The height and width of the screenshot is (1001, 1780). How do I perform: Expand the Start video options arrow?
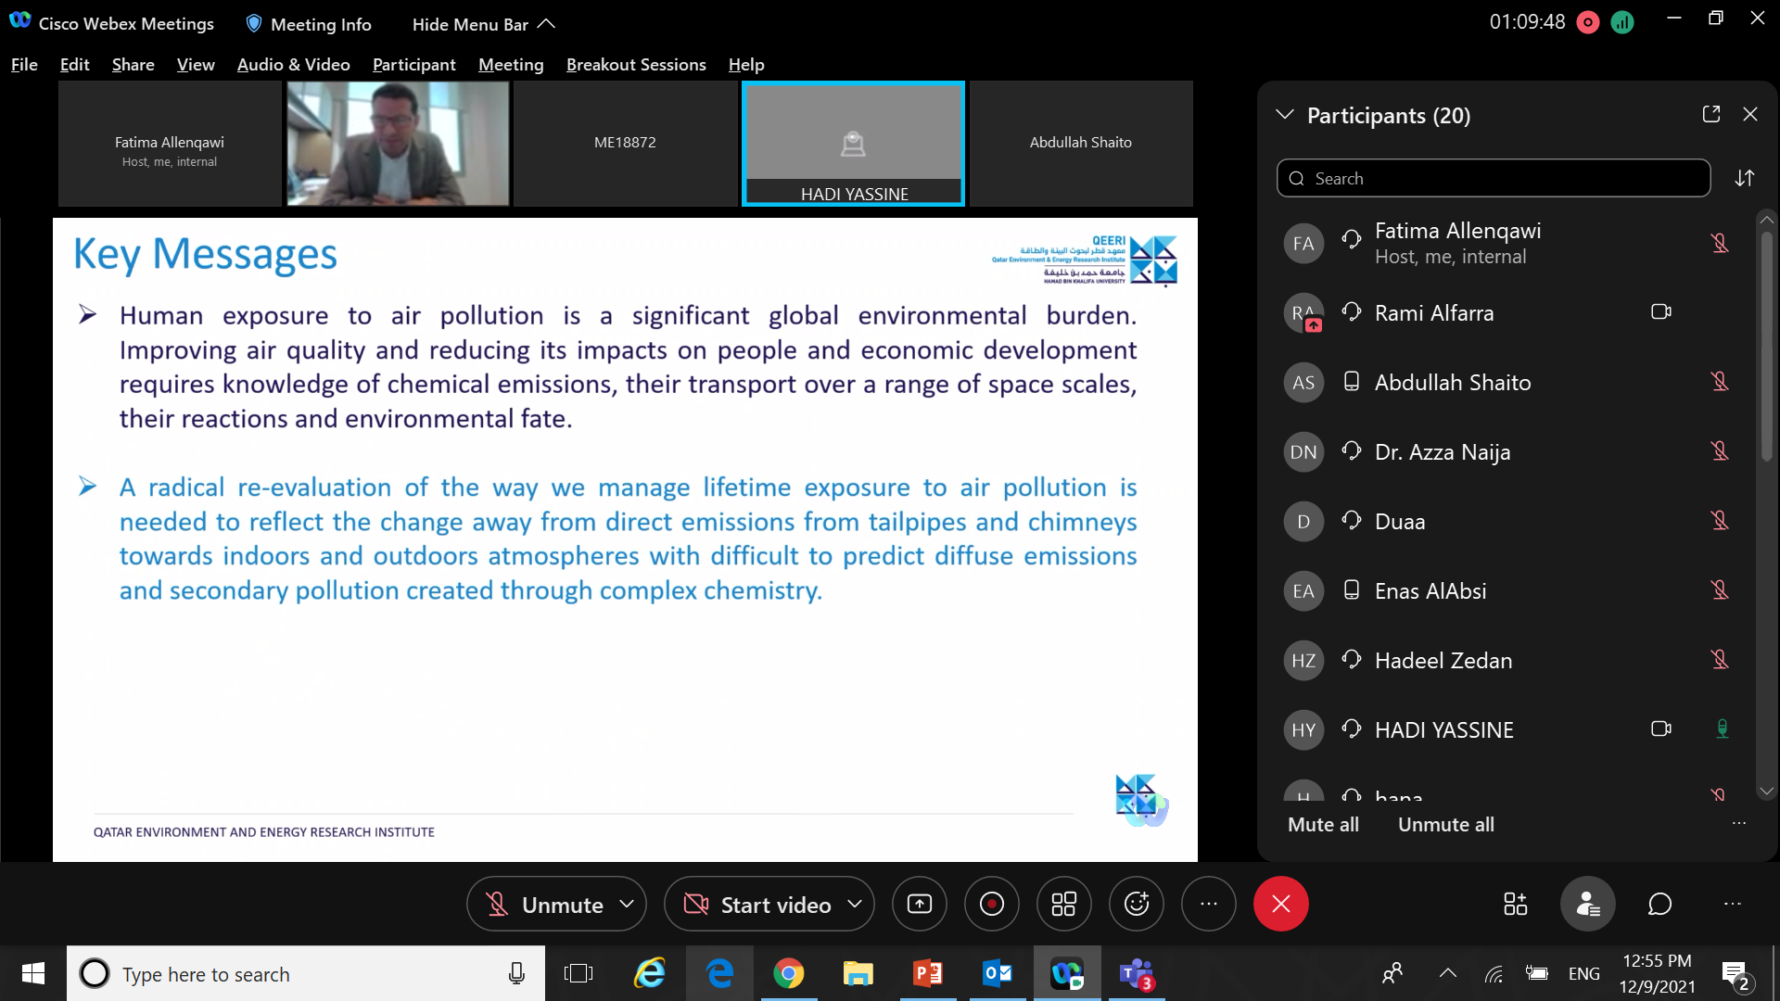(854, 904)
